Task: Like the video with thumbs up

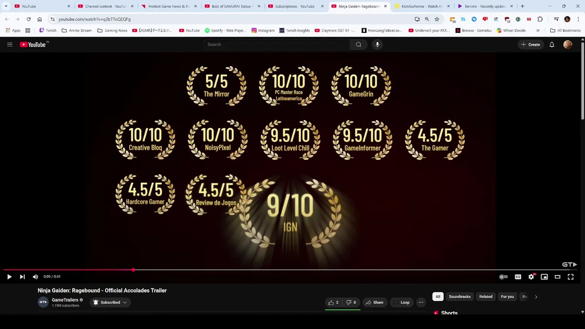Action: pos(334,302)
